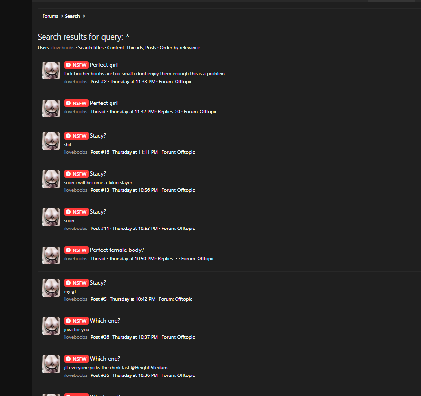Open the Search breadcrumb link

click(72, 16)
